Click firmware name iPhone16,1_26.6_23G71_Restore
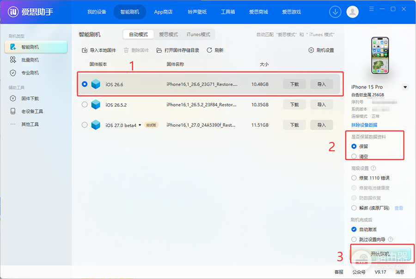Image resolution: width=416 pixels, height=279 pixels. [x=202, y=84]
